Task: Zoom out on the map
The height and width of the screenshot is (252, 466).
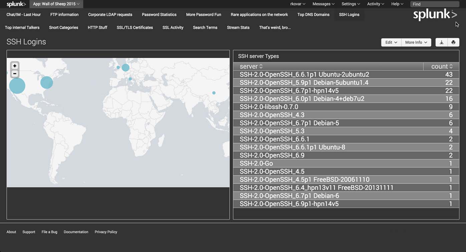Action: point(15,73)
